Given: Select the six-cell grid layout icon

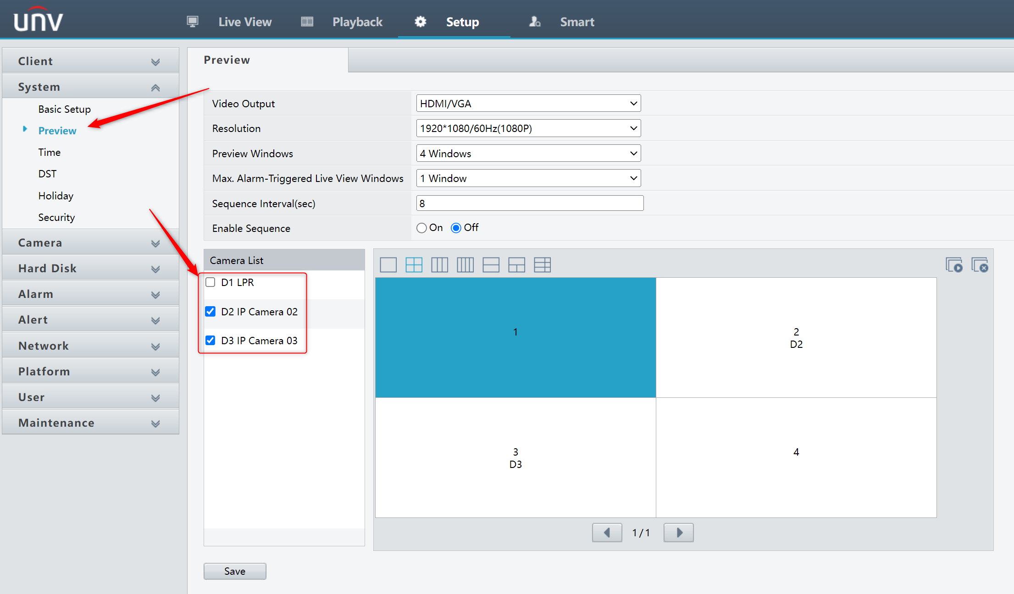Looking at the screenshot, I should click(542, 265).
